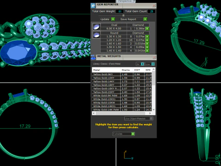
Task: Toggle Use Object Materials checkbox
Action: (151, 119)
